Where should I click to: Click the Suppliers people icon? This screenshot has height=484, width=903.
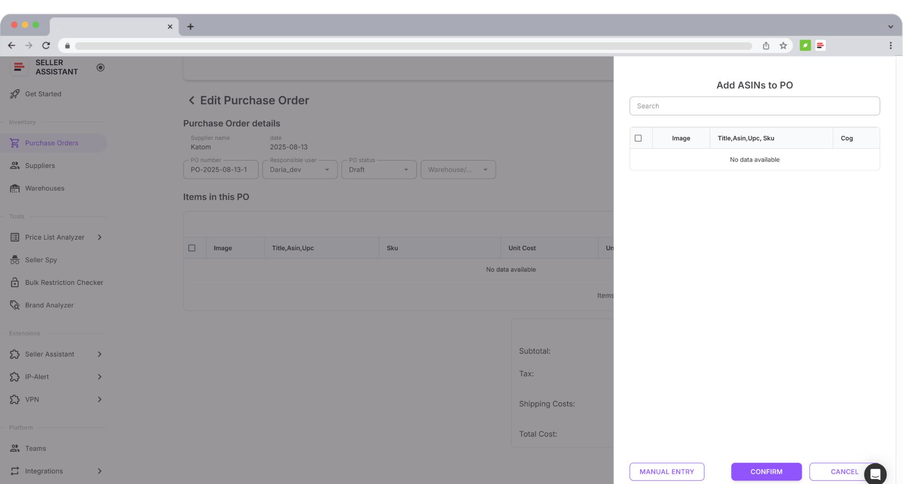(15, 166)
